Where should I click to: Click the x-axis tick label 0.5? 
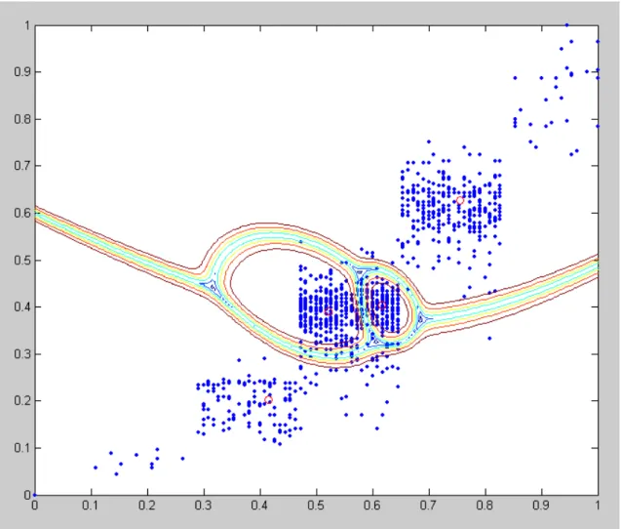(x=316, y=506)
